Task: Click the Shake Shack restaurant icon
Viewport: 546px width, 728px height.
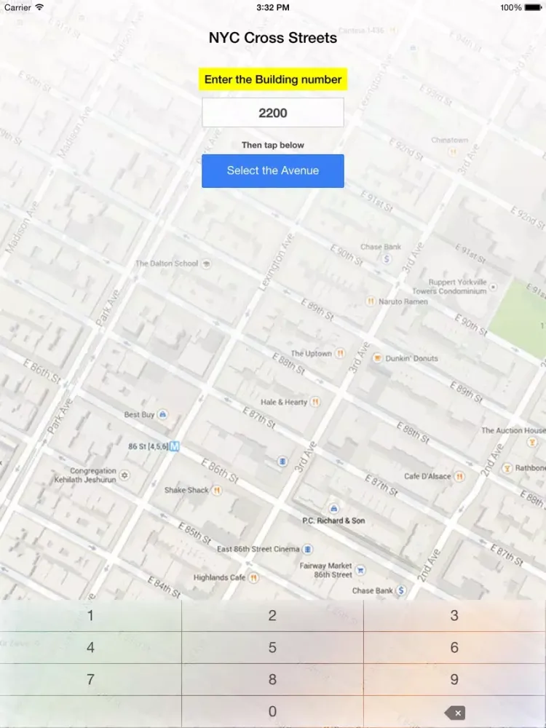Action: point(217,490)
